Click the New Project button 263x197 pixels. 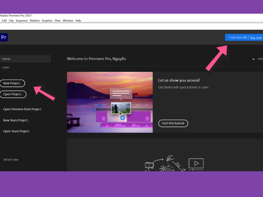coord(12,83)
